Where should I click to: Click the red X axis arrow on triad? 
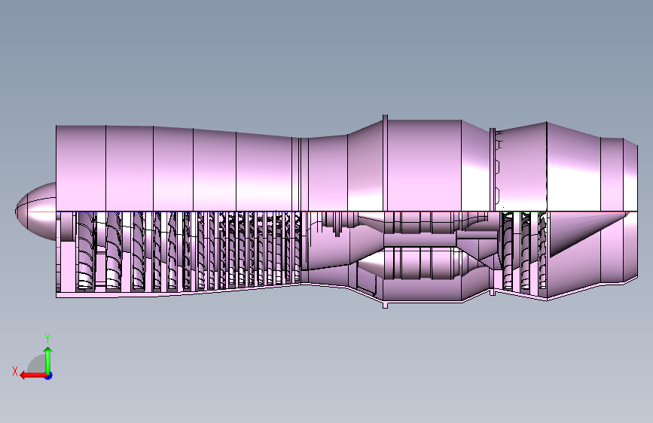[x=32, y=376]
